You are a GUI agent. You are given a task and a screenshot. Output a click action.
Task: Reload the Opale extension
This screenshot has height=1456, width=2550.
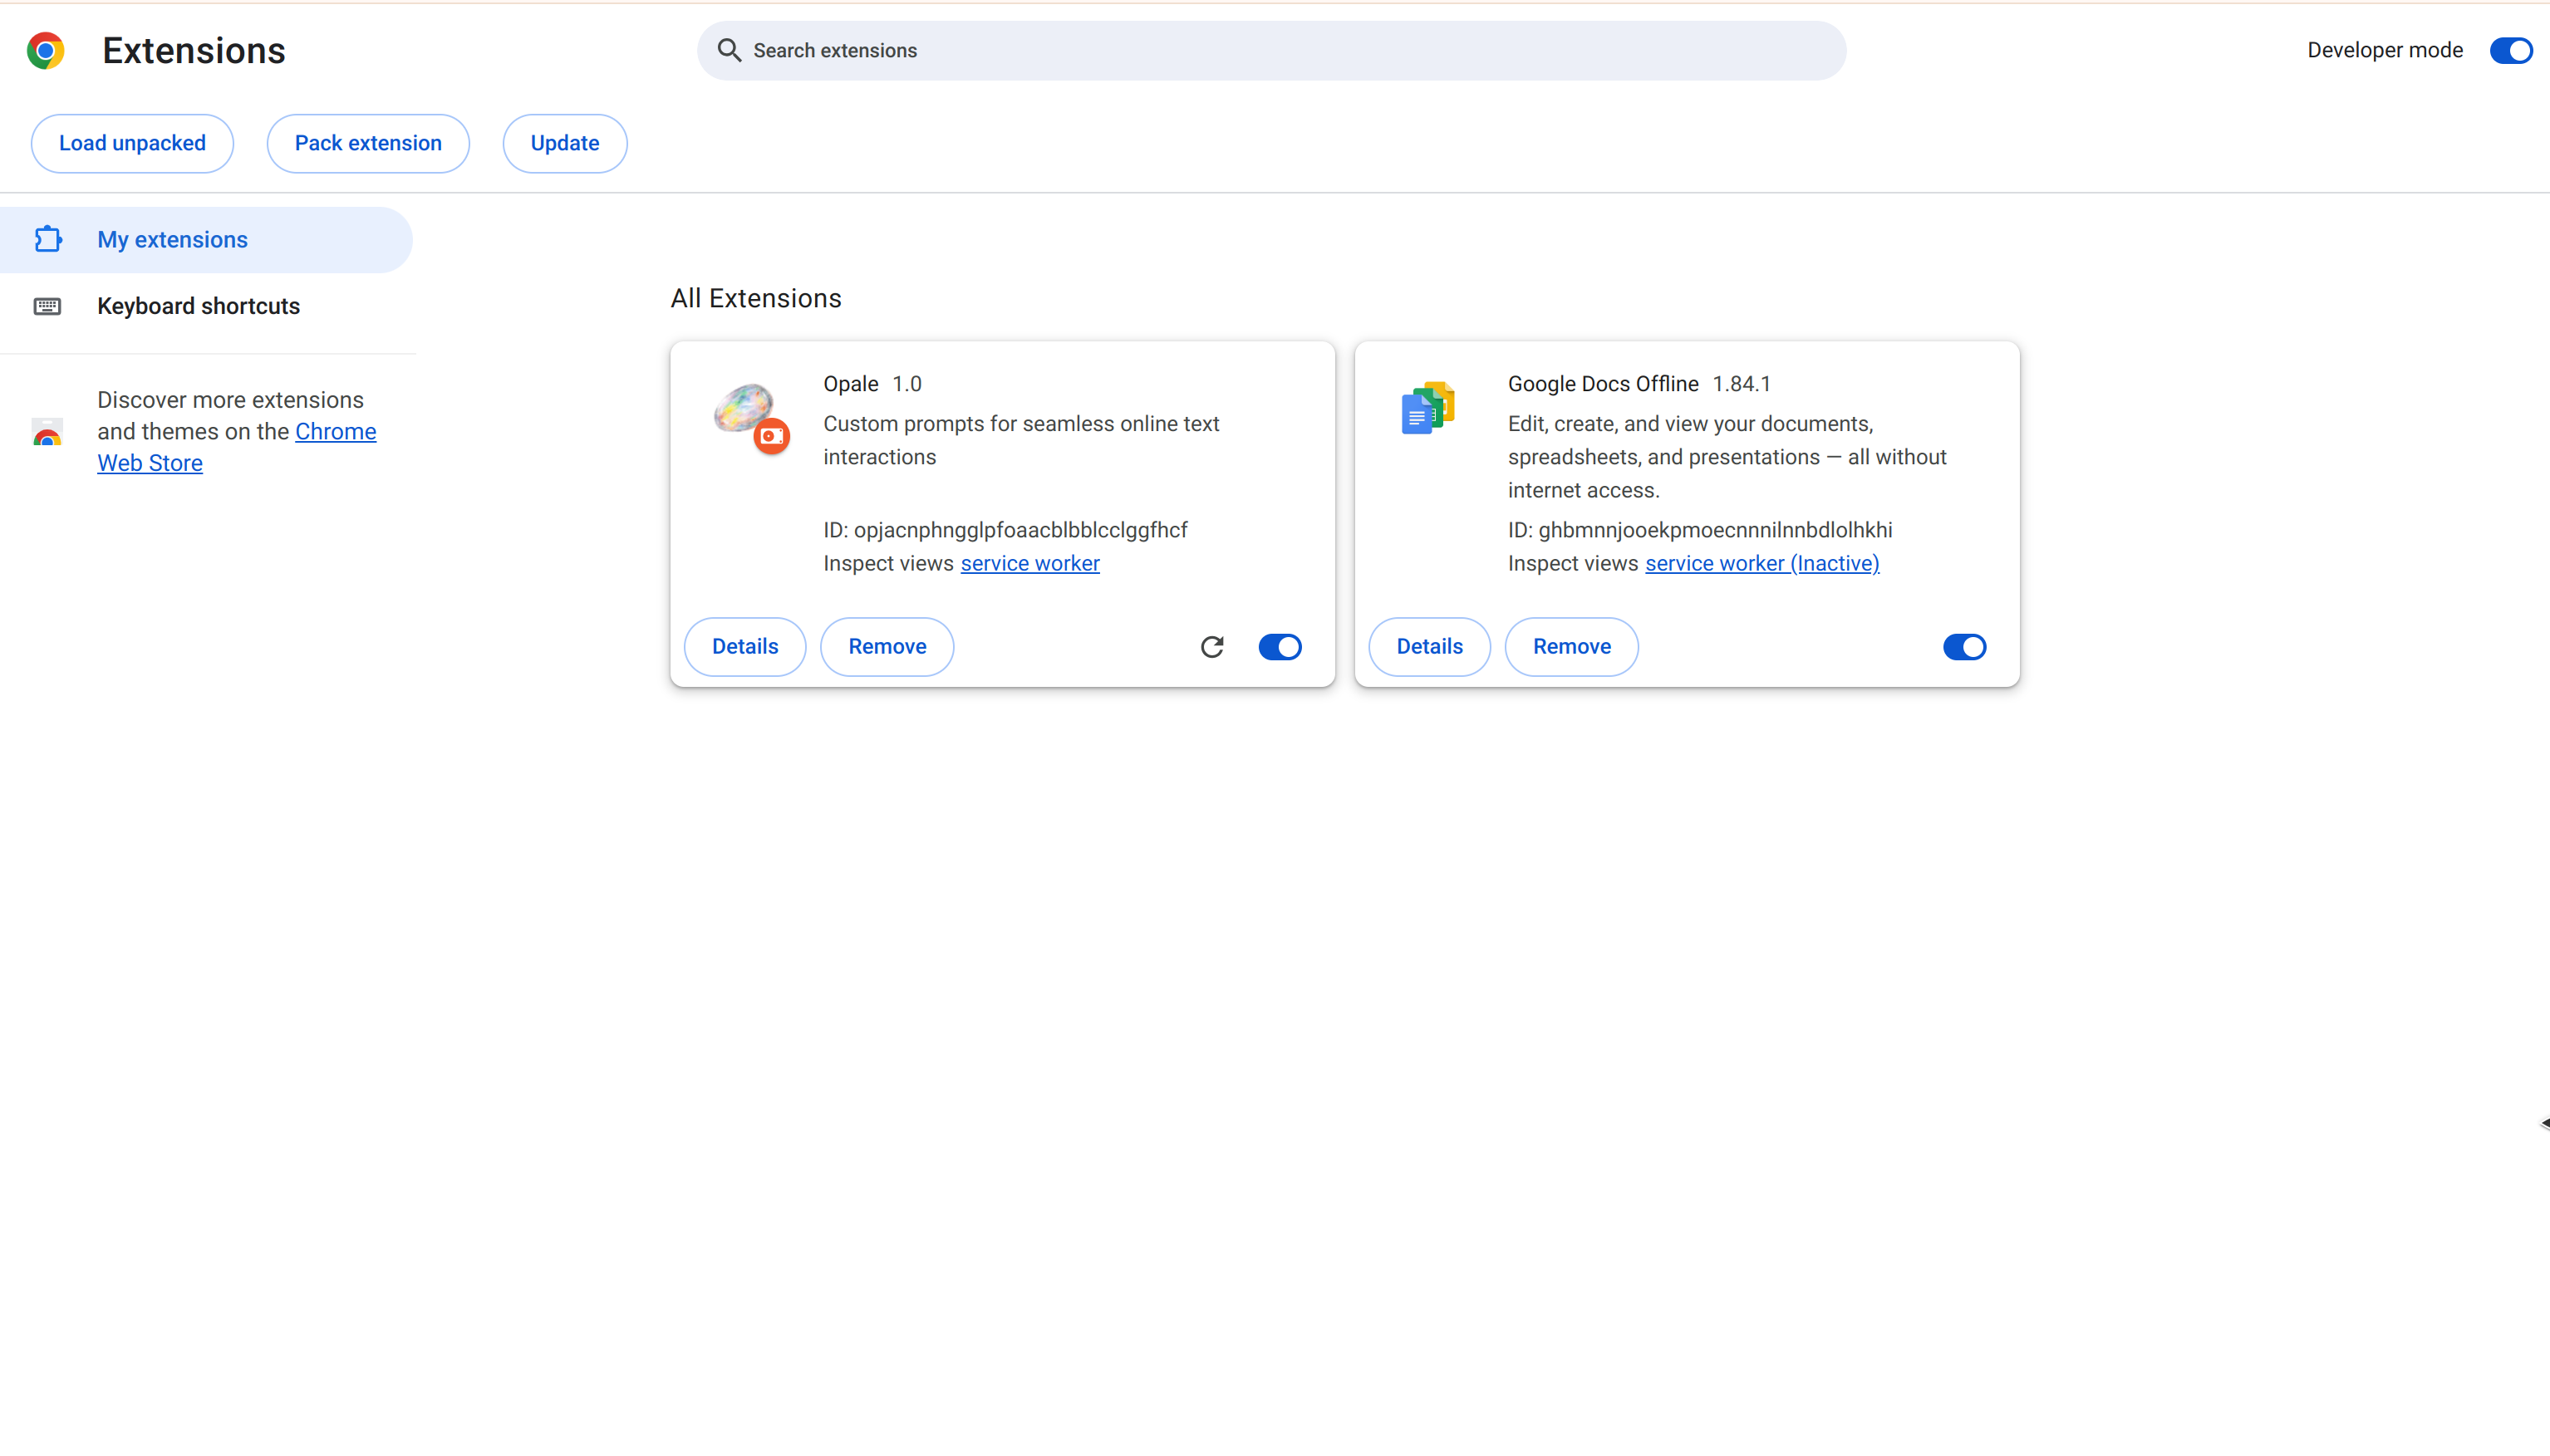pyautogui.click(x=1211, y=647)
